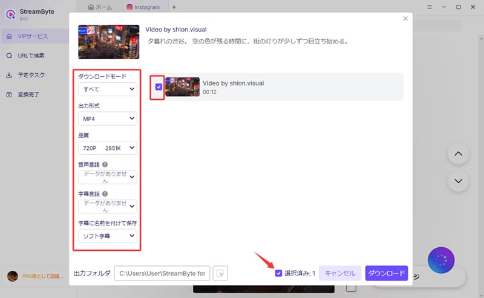Click the Instagram logo icon on tab
This screenshot has height=298, width=484.
point(129,7)
